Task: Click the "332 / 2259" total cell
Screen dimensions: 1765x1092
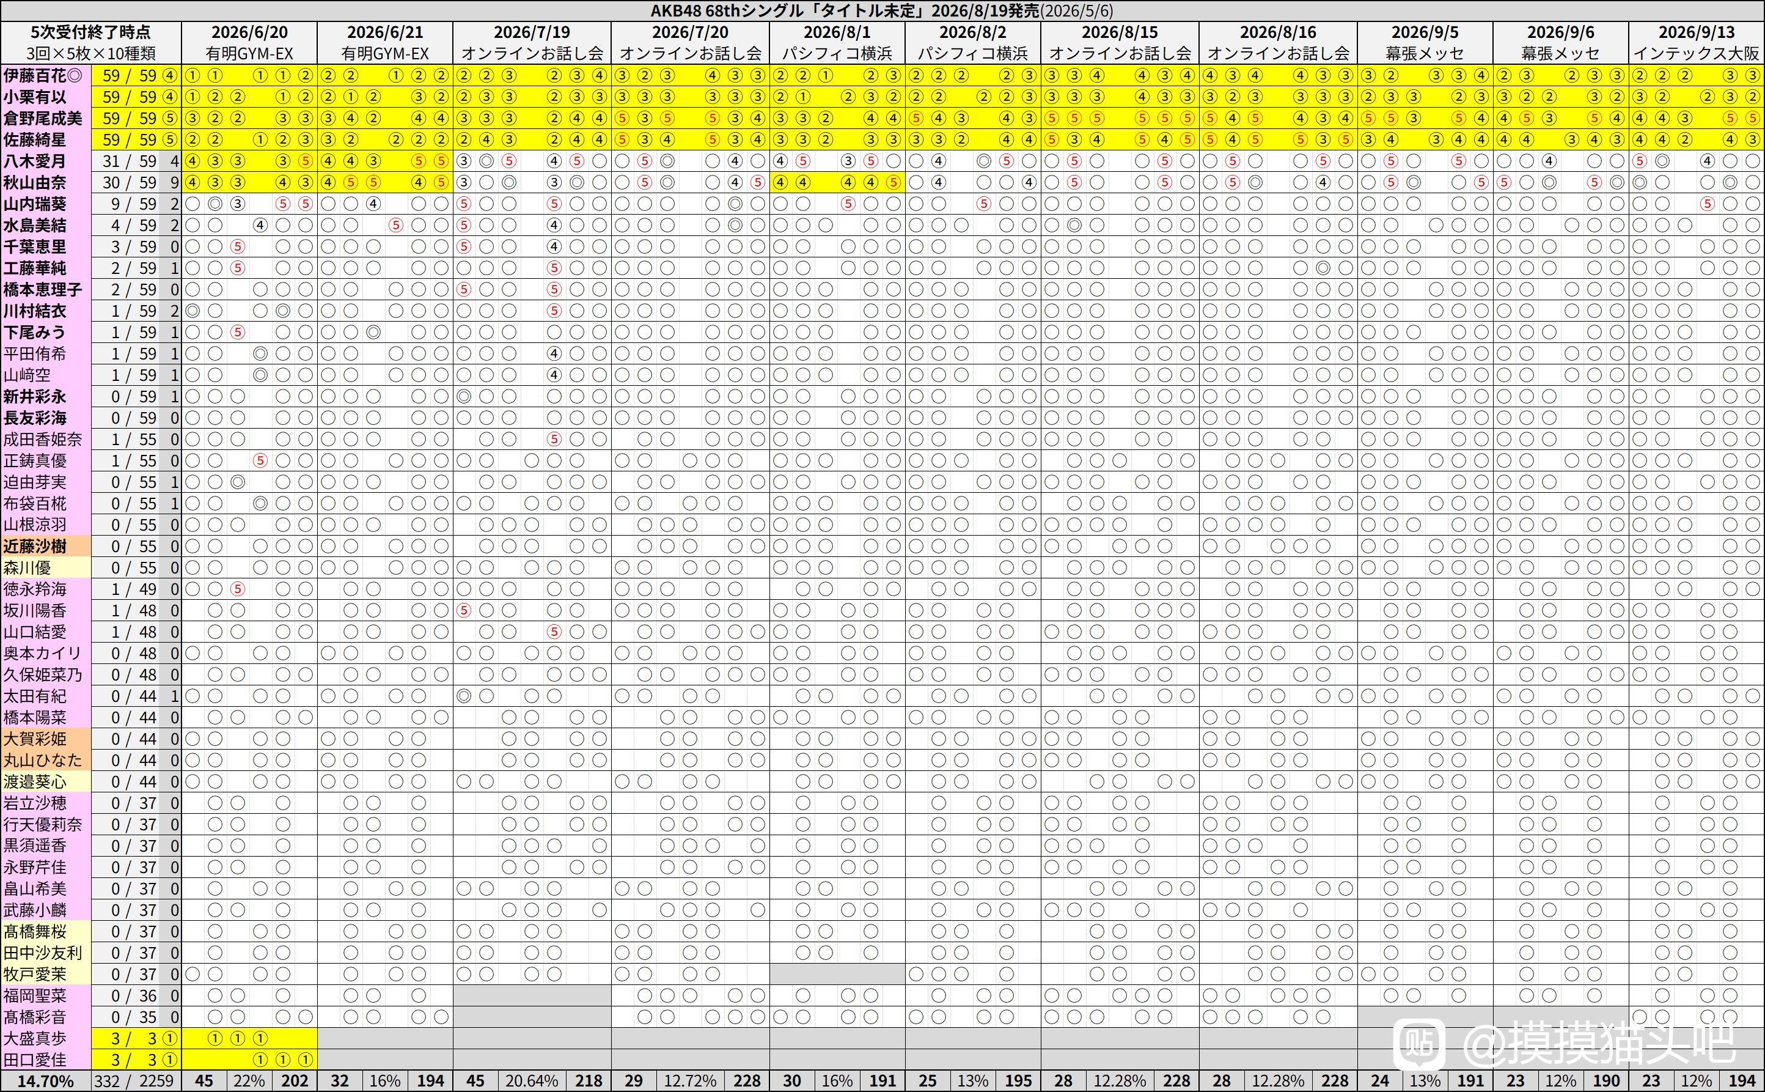Action: click(136, 1081)
